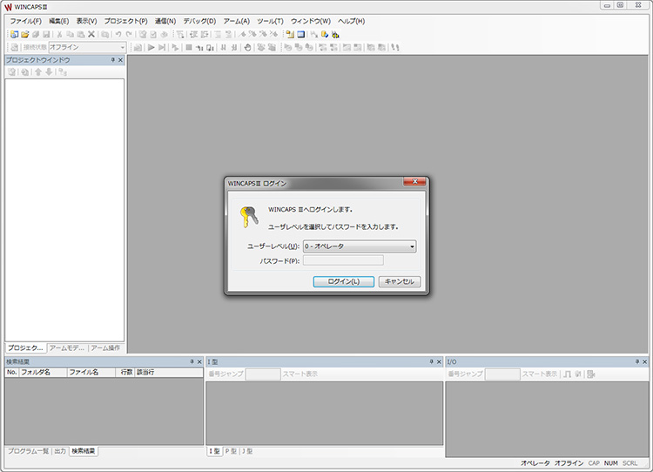Viewport: 653px width, 472px height.
Task: Open the ファイル(F) menu
Action: [x=25, y=21]
